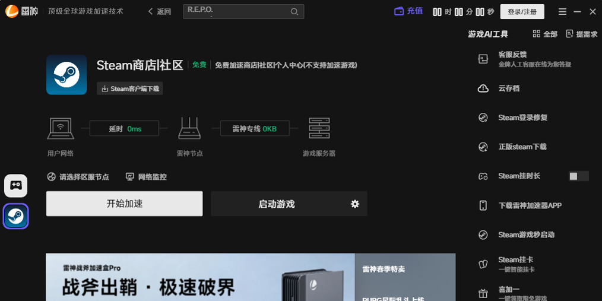Click the 游戏AI工具 heading

pos(487,34)
